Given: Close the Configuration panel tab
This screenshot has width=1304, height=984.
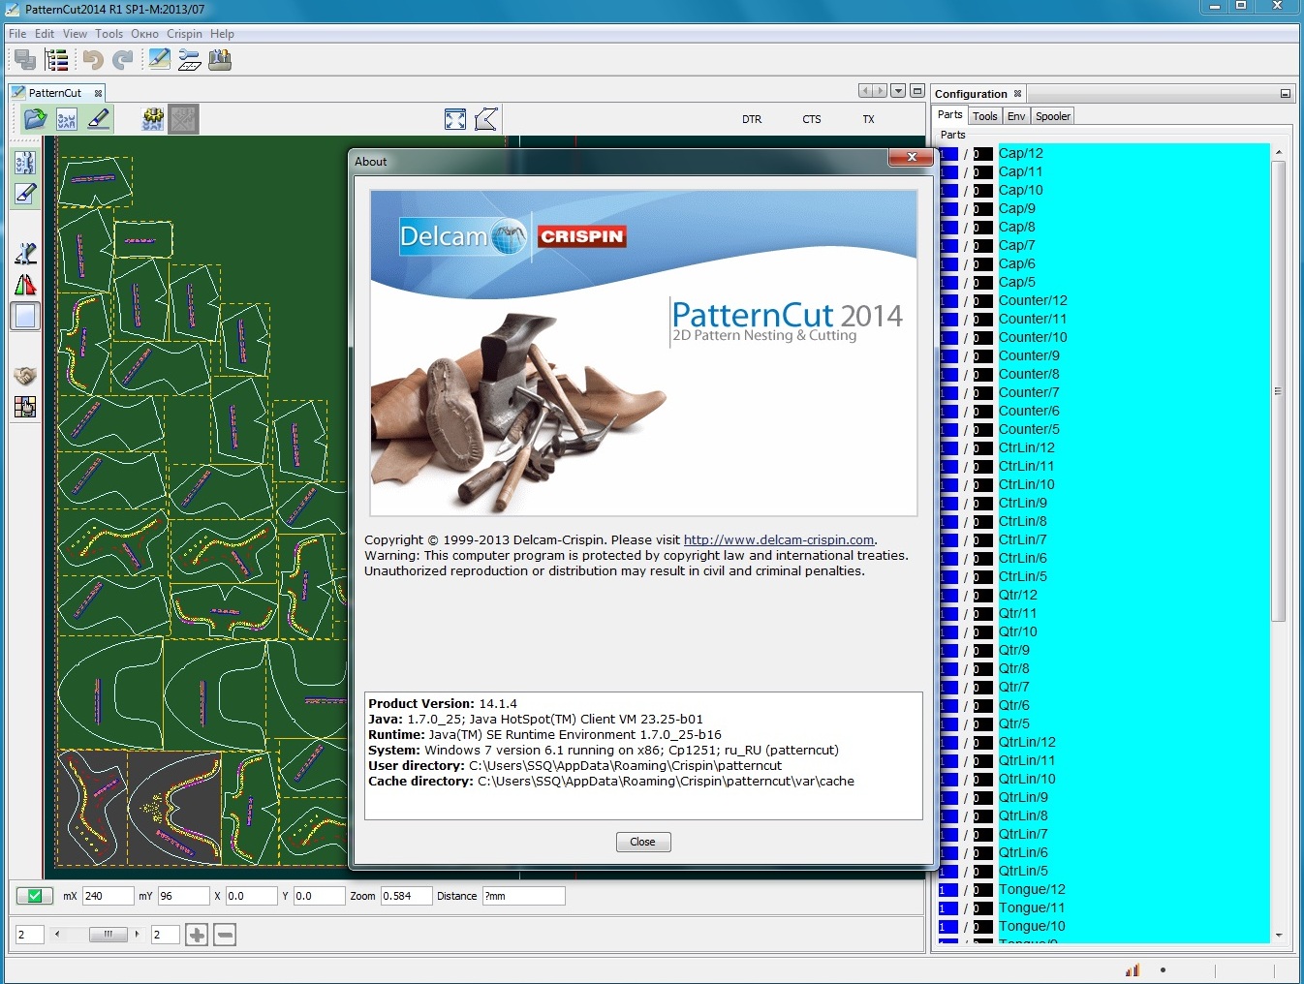Looking at the screenshot, I should (1017, 94).
